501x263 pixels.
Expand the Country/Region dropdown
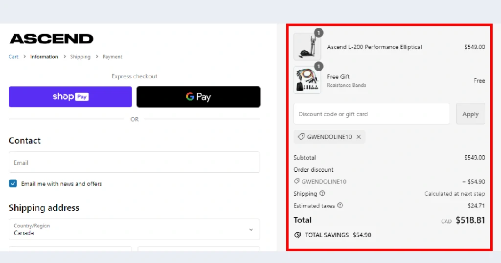pyautogui.click(x=134, y=229)
